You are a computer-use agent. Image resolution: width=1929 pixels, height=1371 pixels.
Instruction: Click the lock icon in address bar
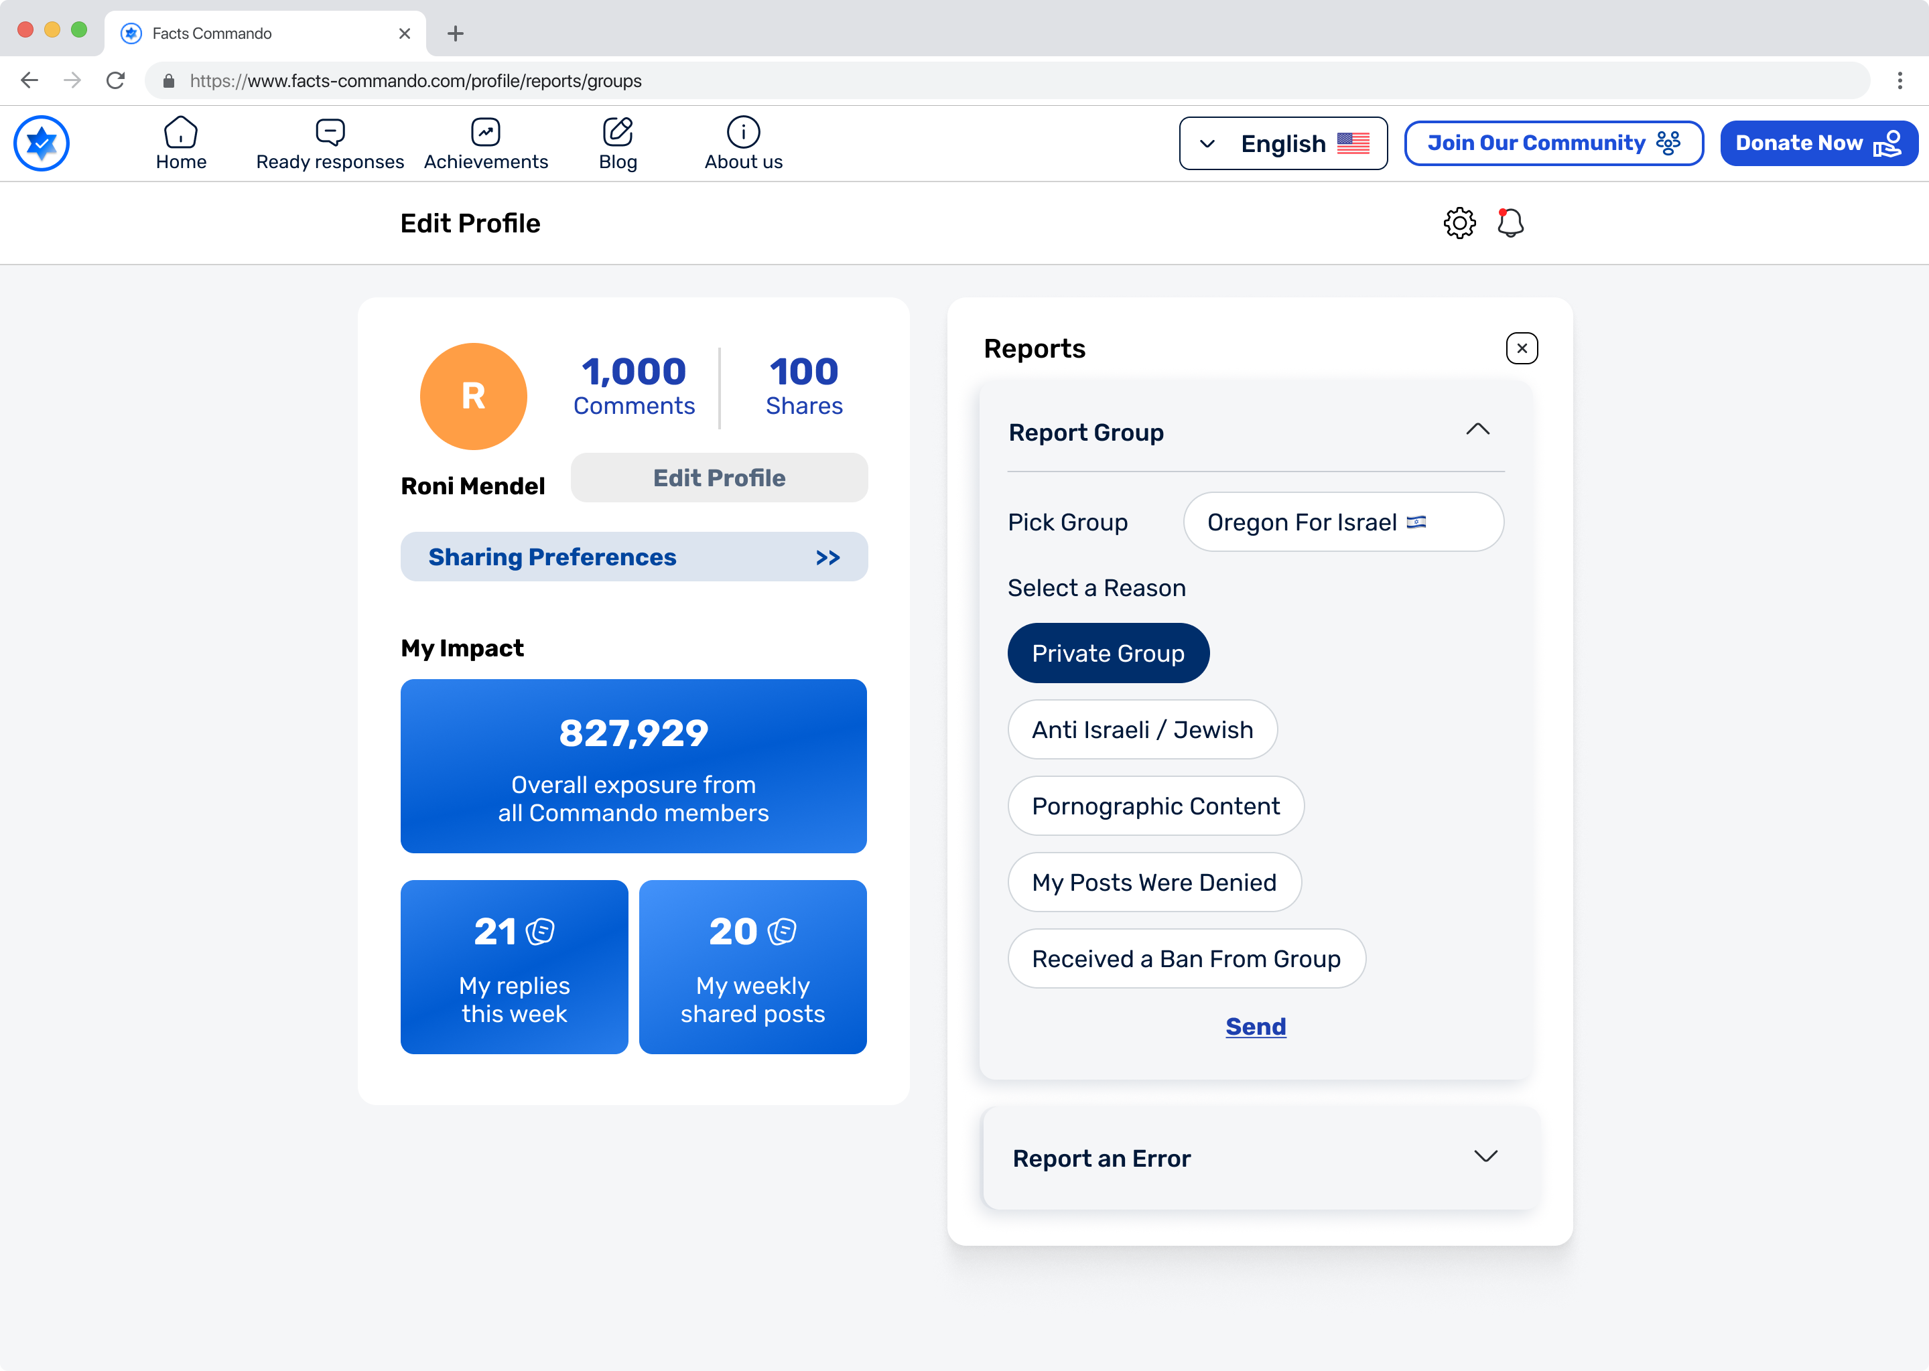click(x=168, y=81)
